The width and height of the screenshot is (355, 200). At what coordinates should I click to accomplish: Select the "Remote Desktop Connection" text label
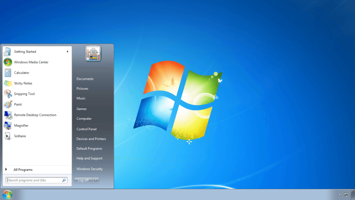(x=35, y=115)
